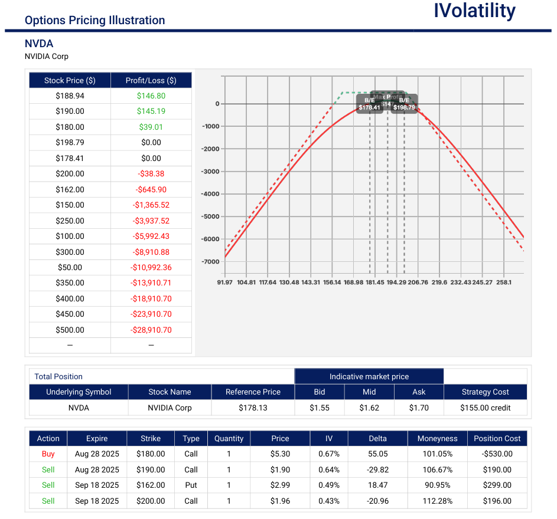This screenshot has width=557, height=519.
Task: Click the red "Buy" action
Action: tap(48, 454)
